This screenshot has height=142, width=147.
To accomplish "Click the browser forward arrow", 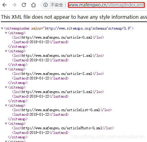I will [x=14, y=5].
